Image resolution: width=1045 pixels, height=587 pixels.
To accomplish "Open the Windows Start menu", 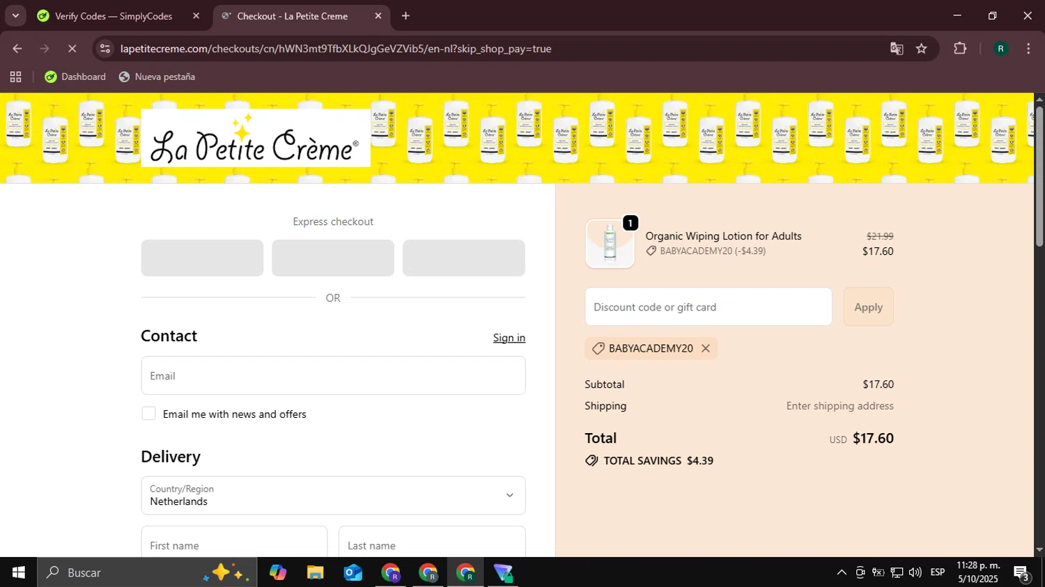I will point(18,572).
